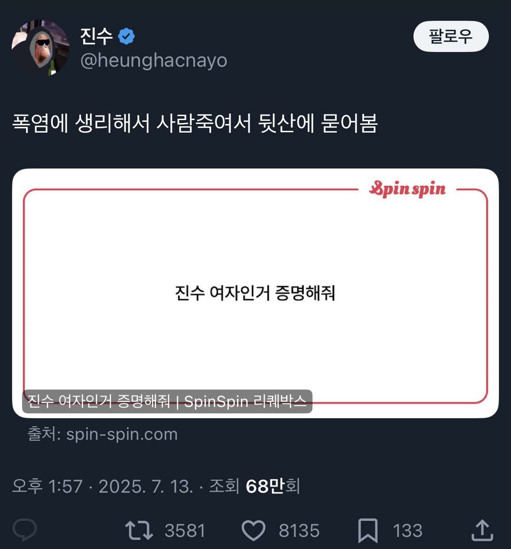This screenshot has height=549, width=511.
Task: Open the @heunghacnayo handle link
Action: (x=154, y=60)
